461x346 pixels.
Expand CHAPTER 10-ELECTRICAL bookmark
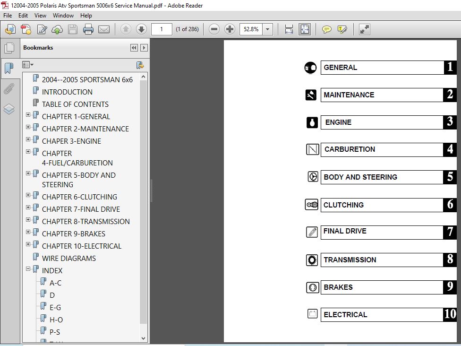click(28, 244)
